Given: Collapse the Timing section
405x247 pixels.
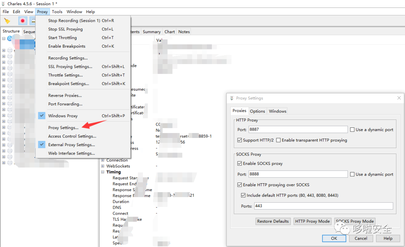Looking at the screenshot, I should (103, 172).
